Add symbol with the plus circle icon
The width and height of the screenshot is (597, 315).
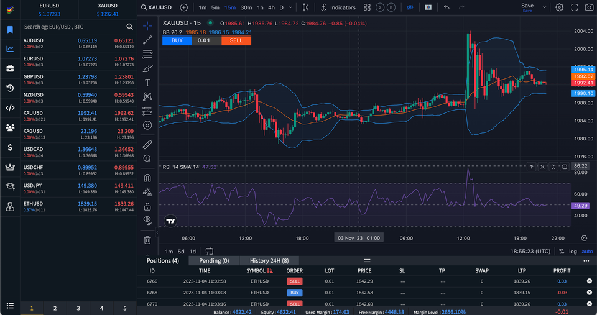pyautogui.click(x=184, y=7)
